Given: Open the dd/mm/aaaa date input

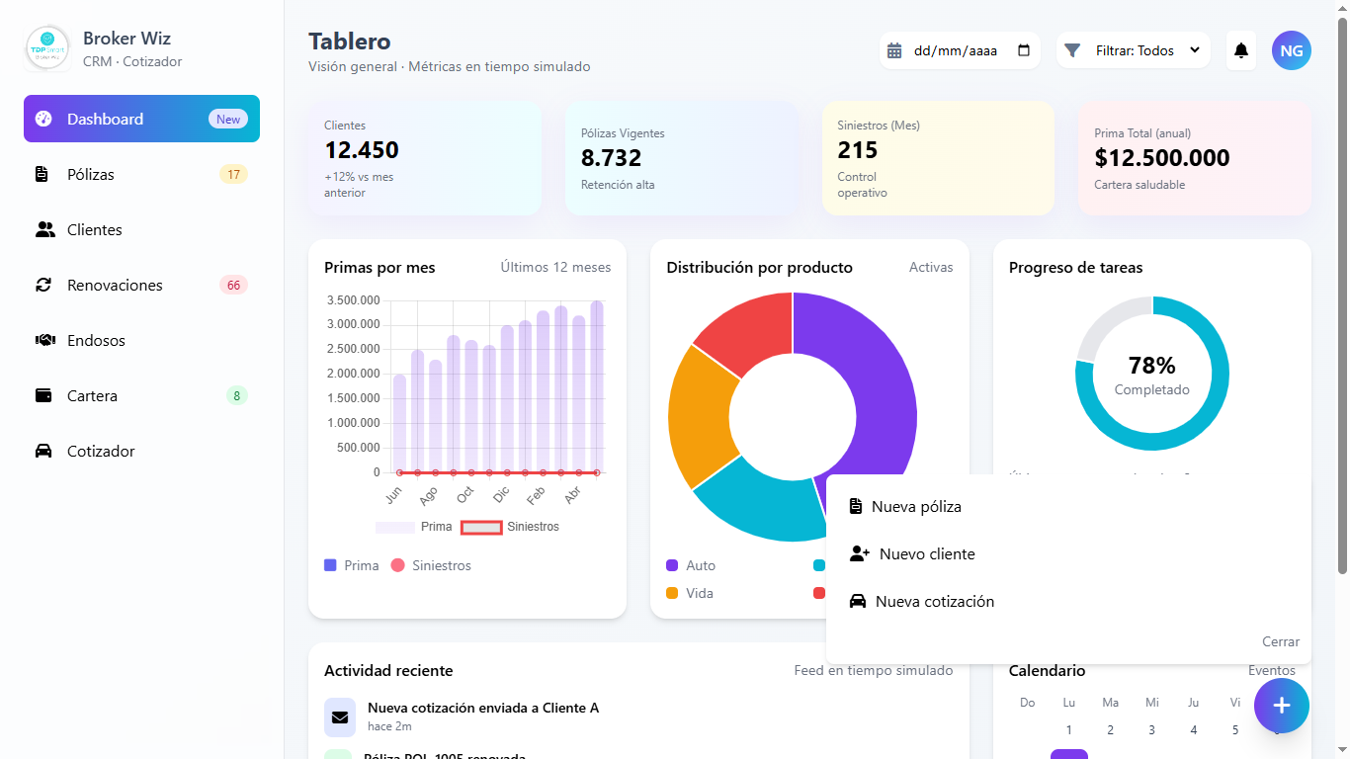Looking at the screenshot, I should click(955, 50).
